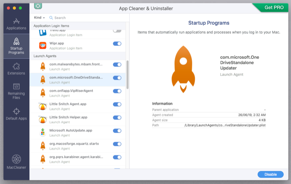Click the Microsoft AutoUpdate icon
Image resolution: width=291 pixels, height=184 pixels.
tap(43, 132)
